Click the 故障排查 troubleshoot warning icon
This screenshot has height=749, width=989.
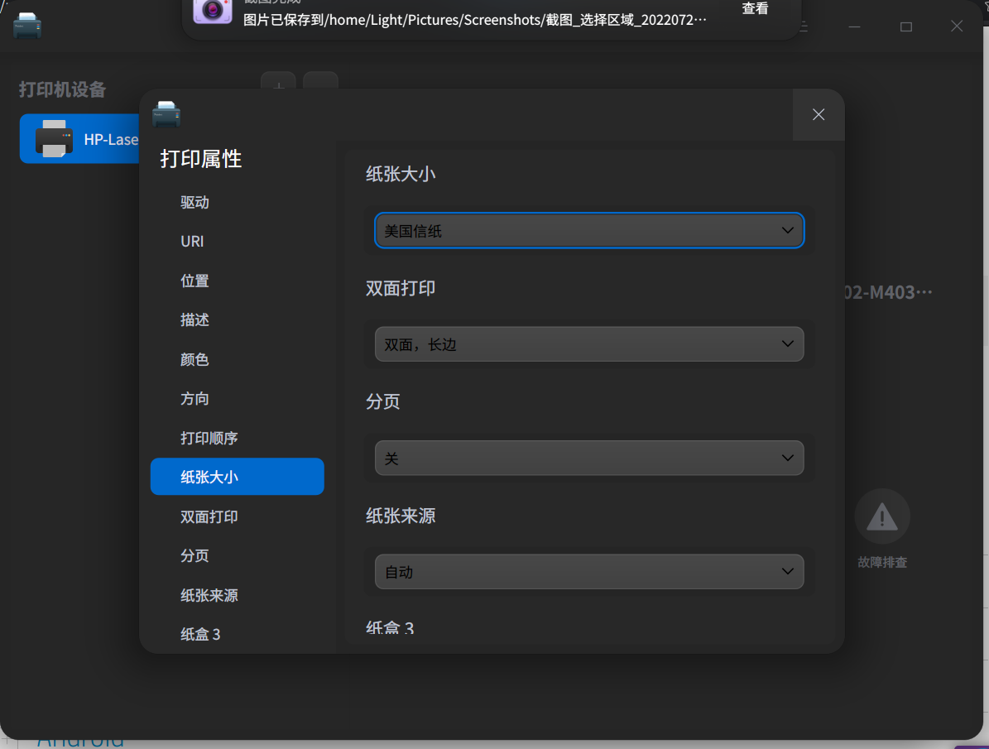tap(882, 515)
